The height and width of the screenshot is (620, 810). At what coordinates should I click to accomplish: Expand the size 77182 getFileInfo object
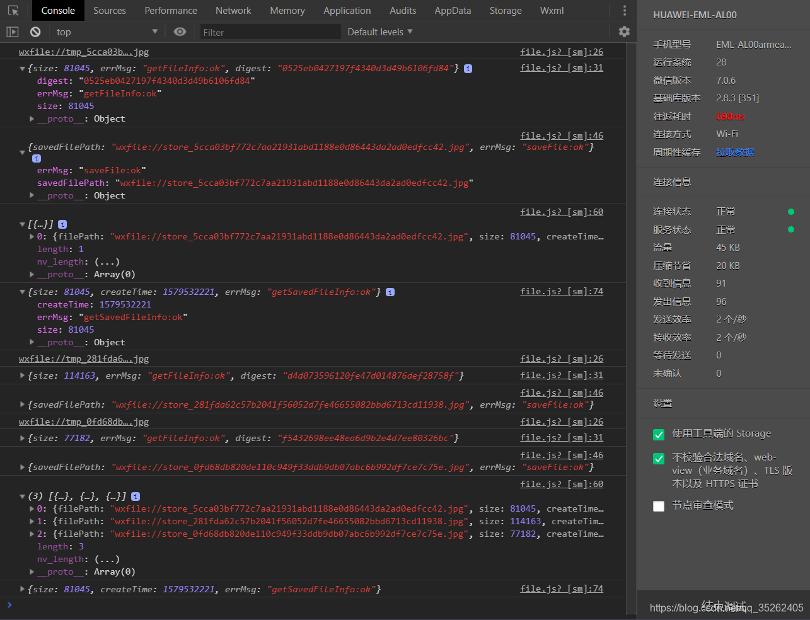[23, 439]
